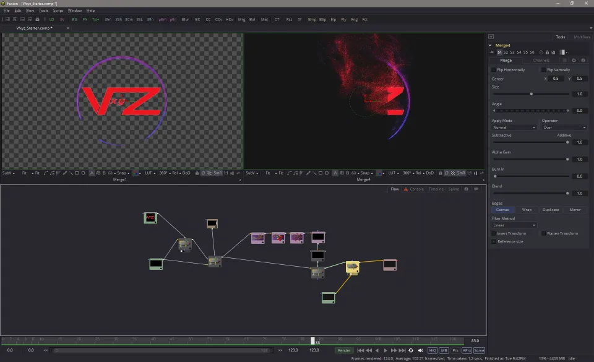The width and height of the screenshot is (594, 362).
Task: Open the Snap dropdown in the right viewer
Action: point(366,173)
